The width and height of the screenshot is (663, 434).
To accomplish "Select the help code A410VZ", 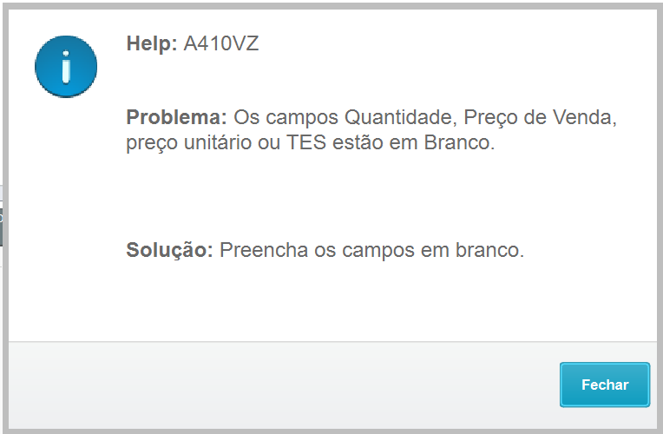I will (221, 43).
